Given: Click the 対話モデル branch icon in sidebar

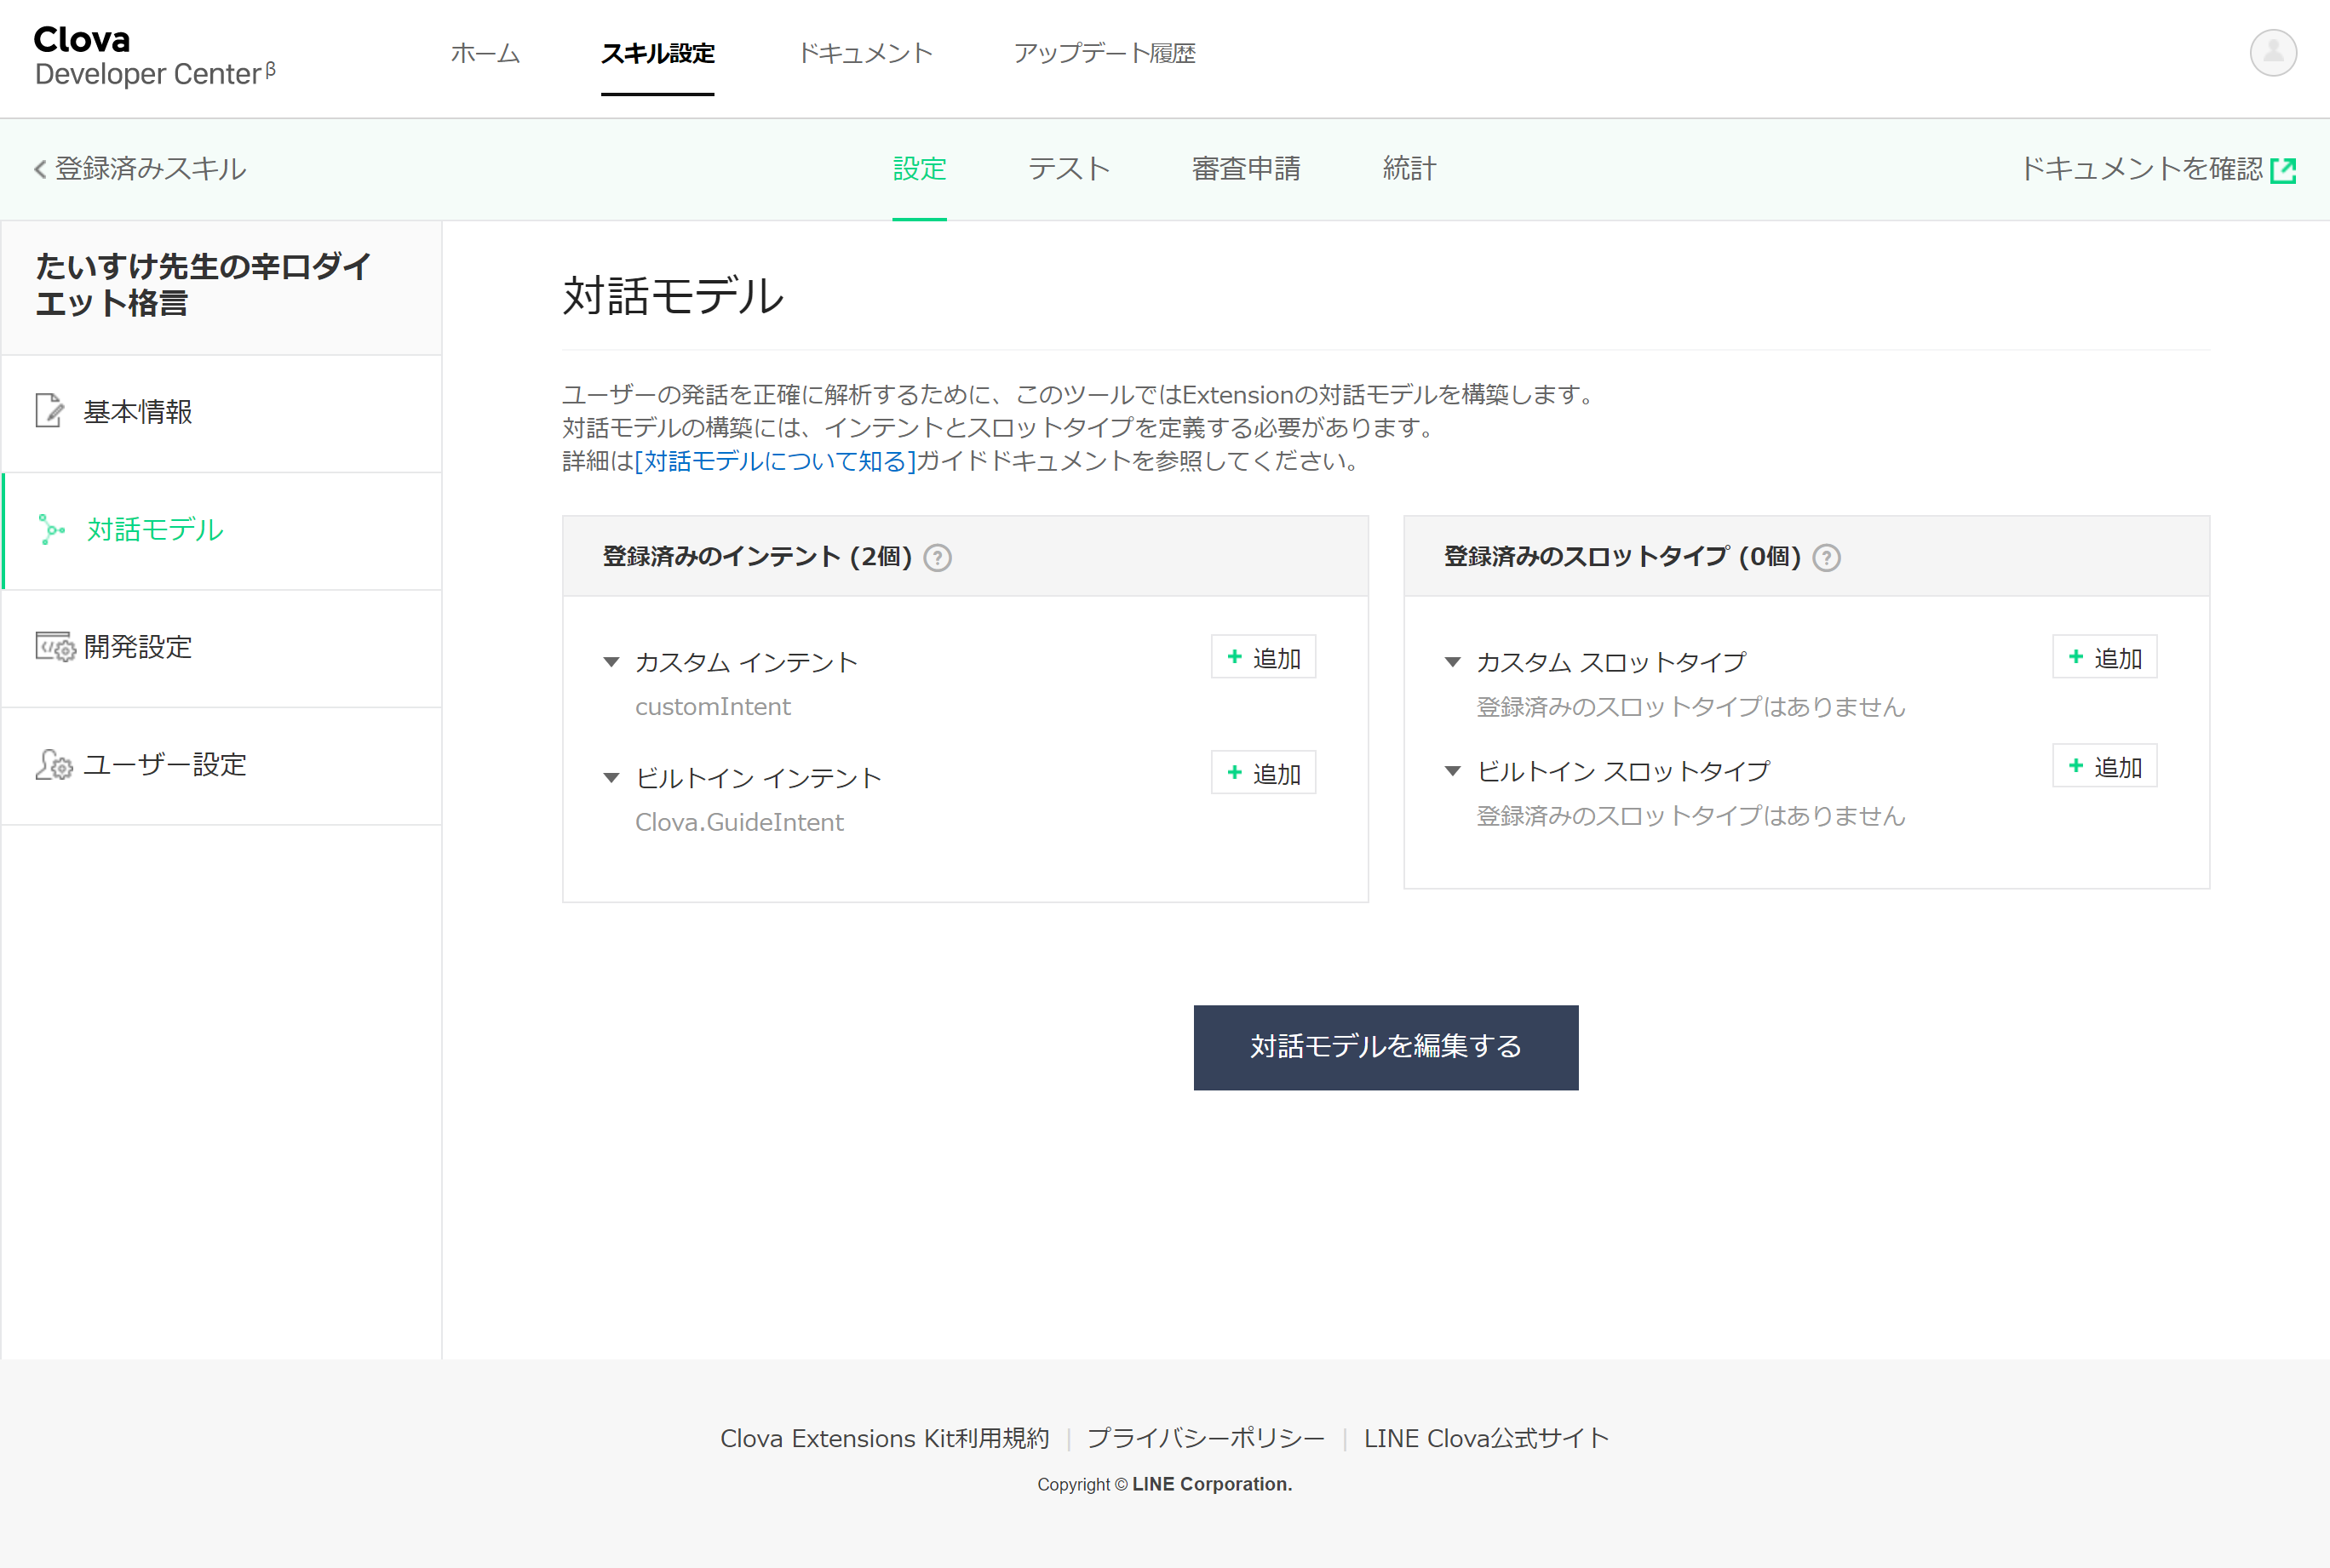Looking at the screenshot, I should coord(51,529).
